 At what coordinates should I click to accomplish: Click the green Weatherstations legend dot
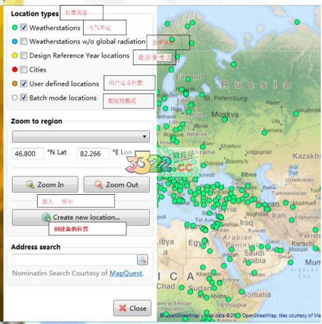(x=14, y=28)
